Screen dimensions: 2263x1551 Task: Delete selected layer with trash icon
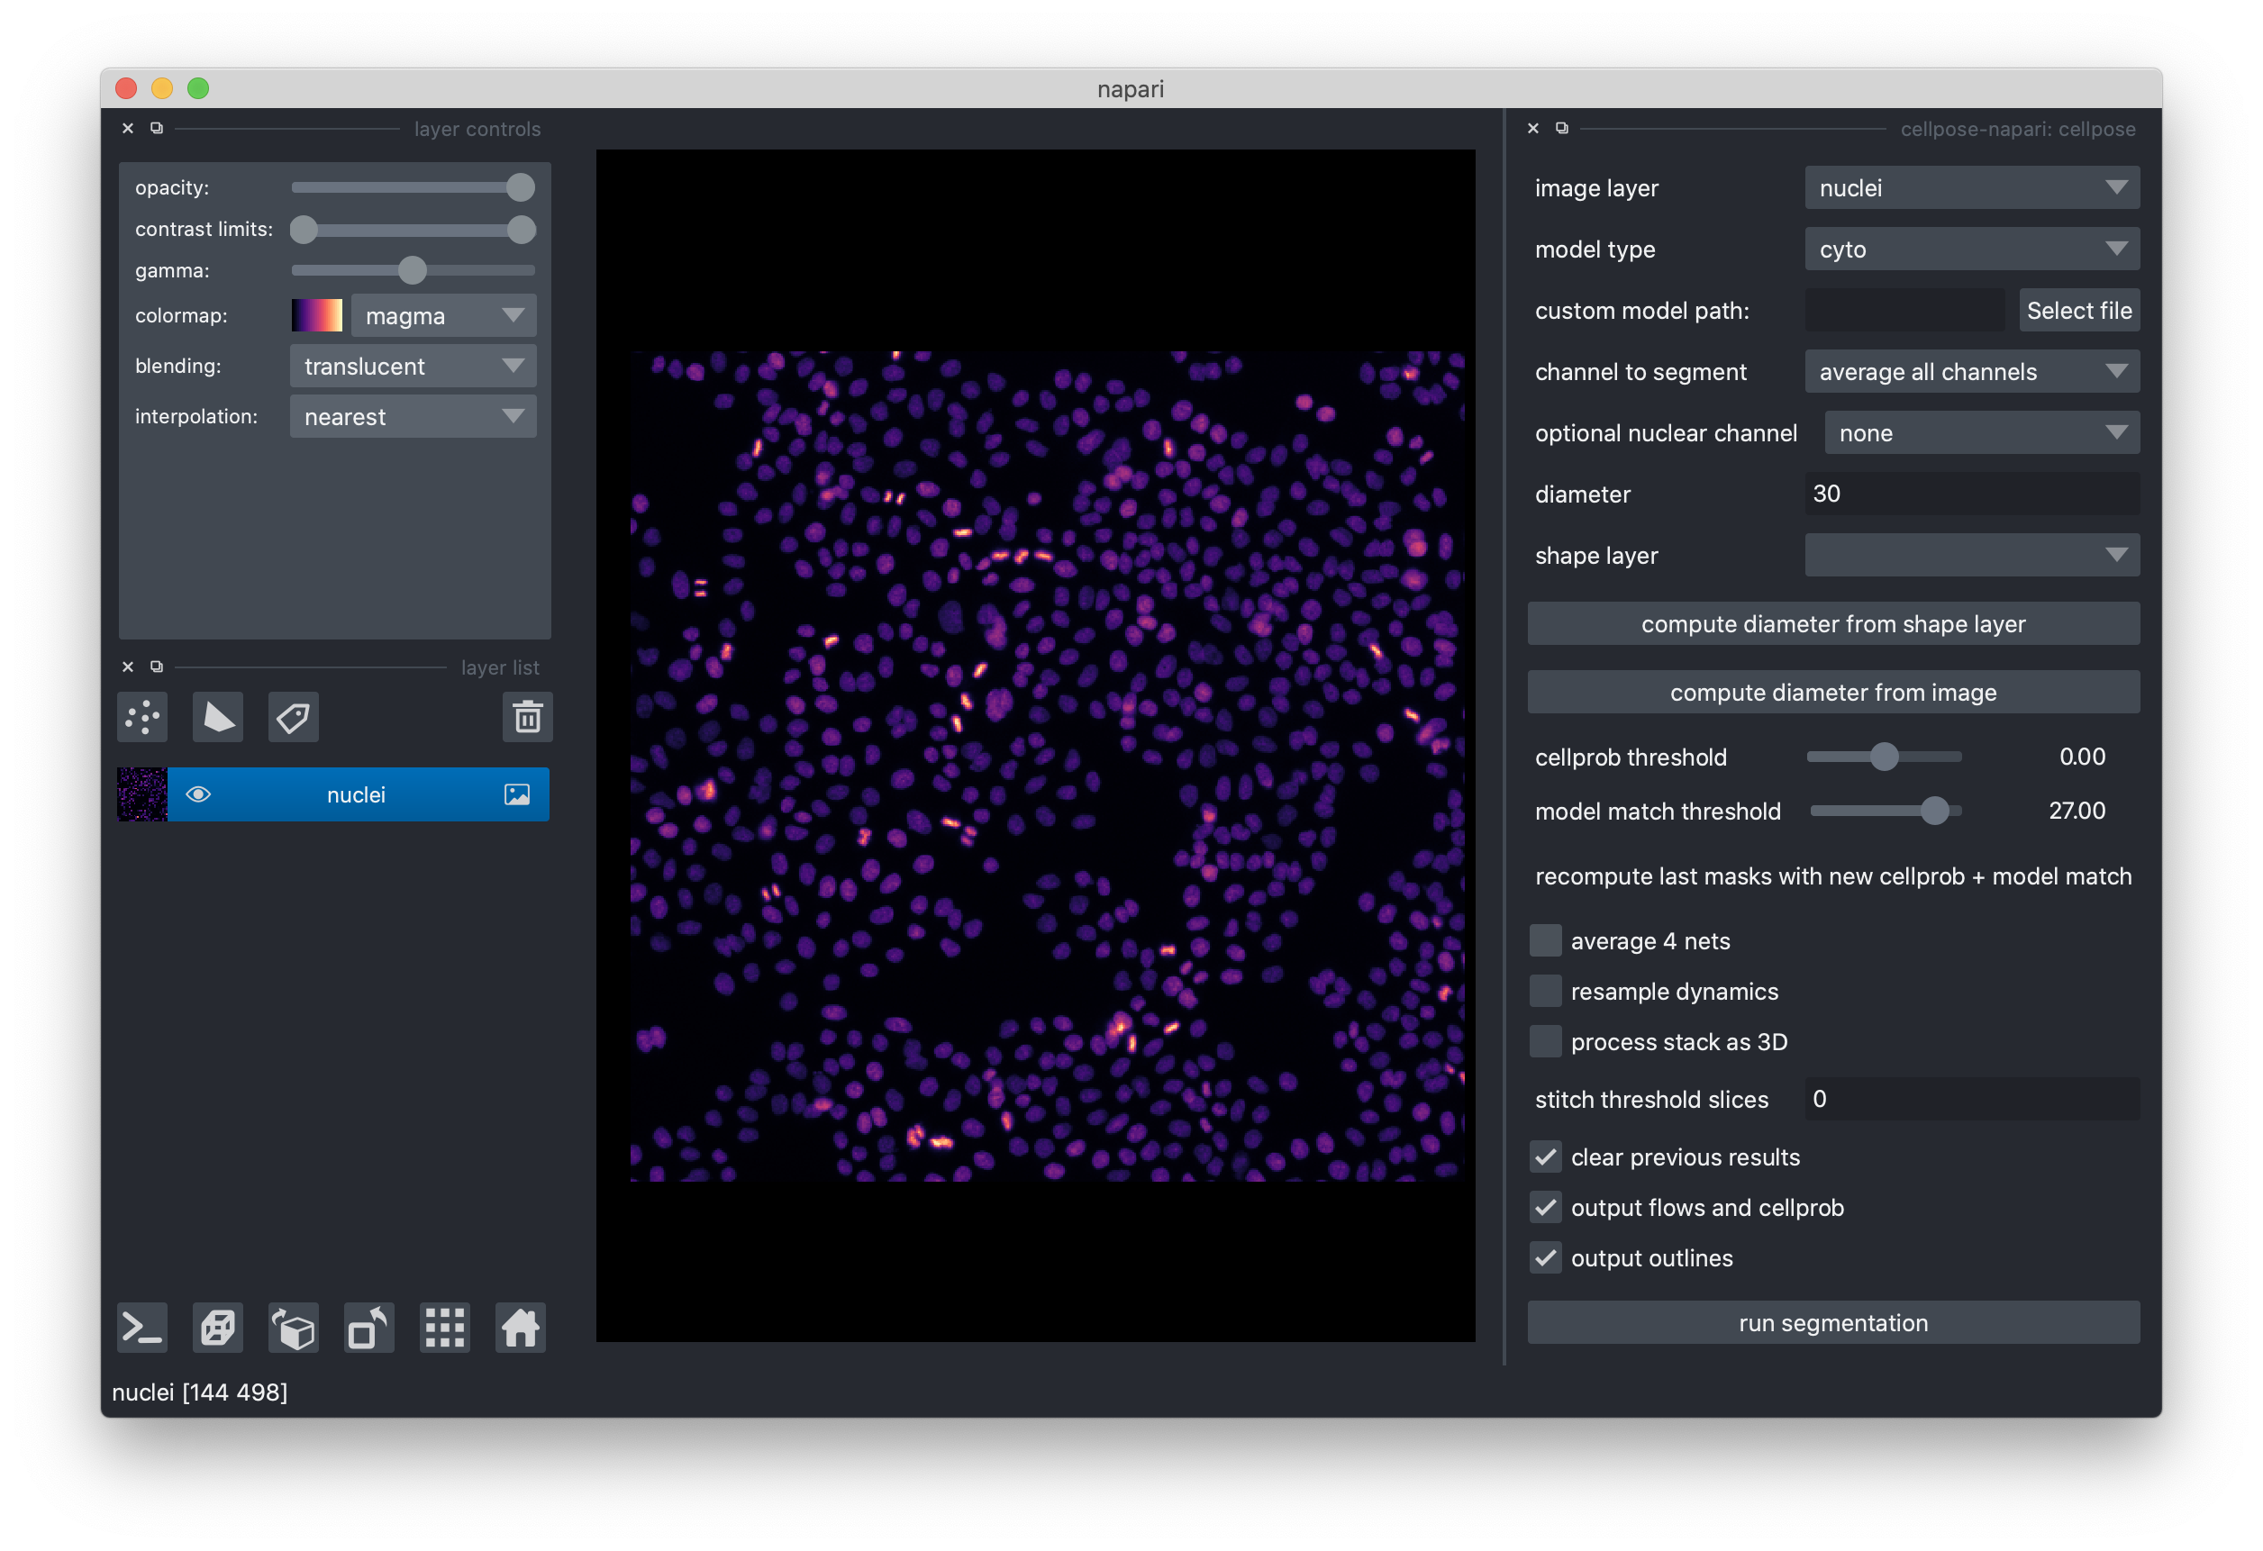527,718
